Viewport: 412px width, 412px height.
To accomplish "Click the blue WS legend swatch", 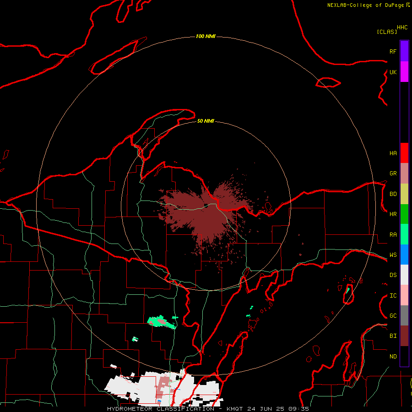I will pyautogui.click(x=404, y=255).
